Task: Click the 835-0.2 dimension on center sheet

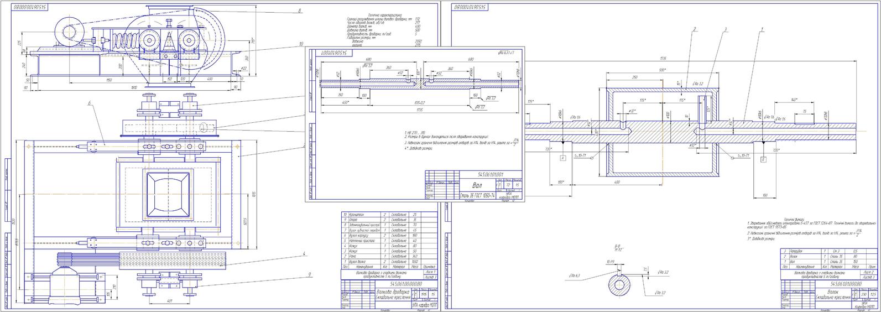Action: click(x=420, y=103)
